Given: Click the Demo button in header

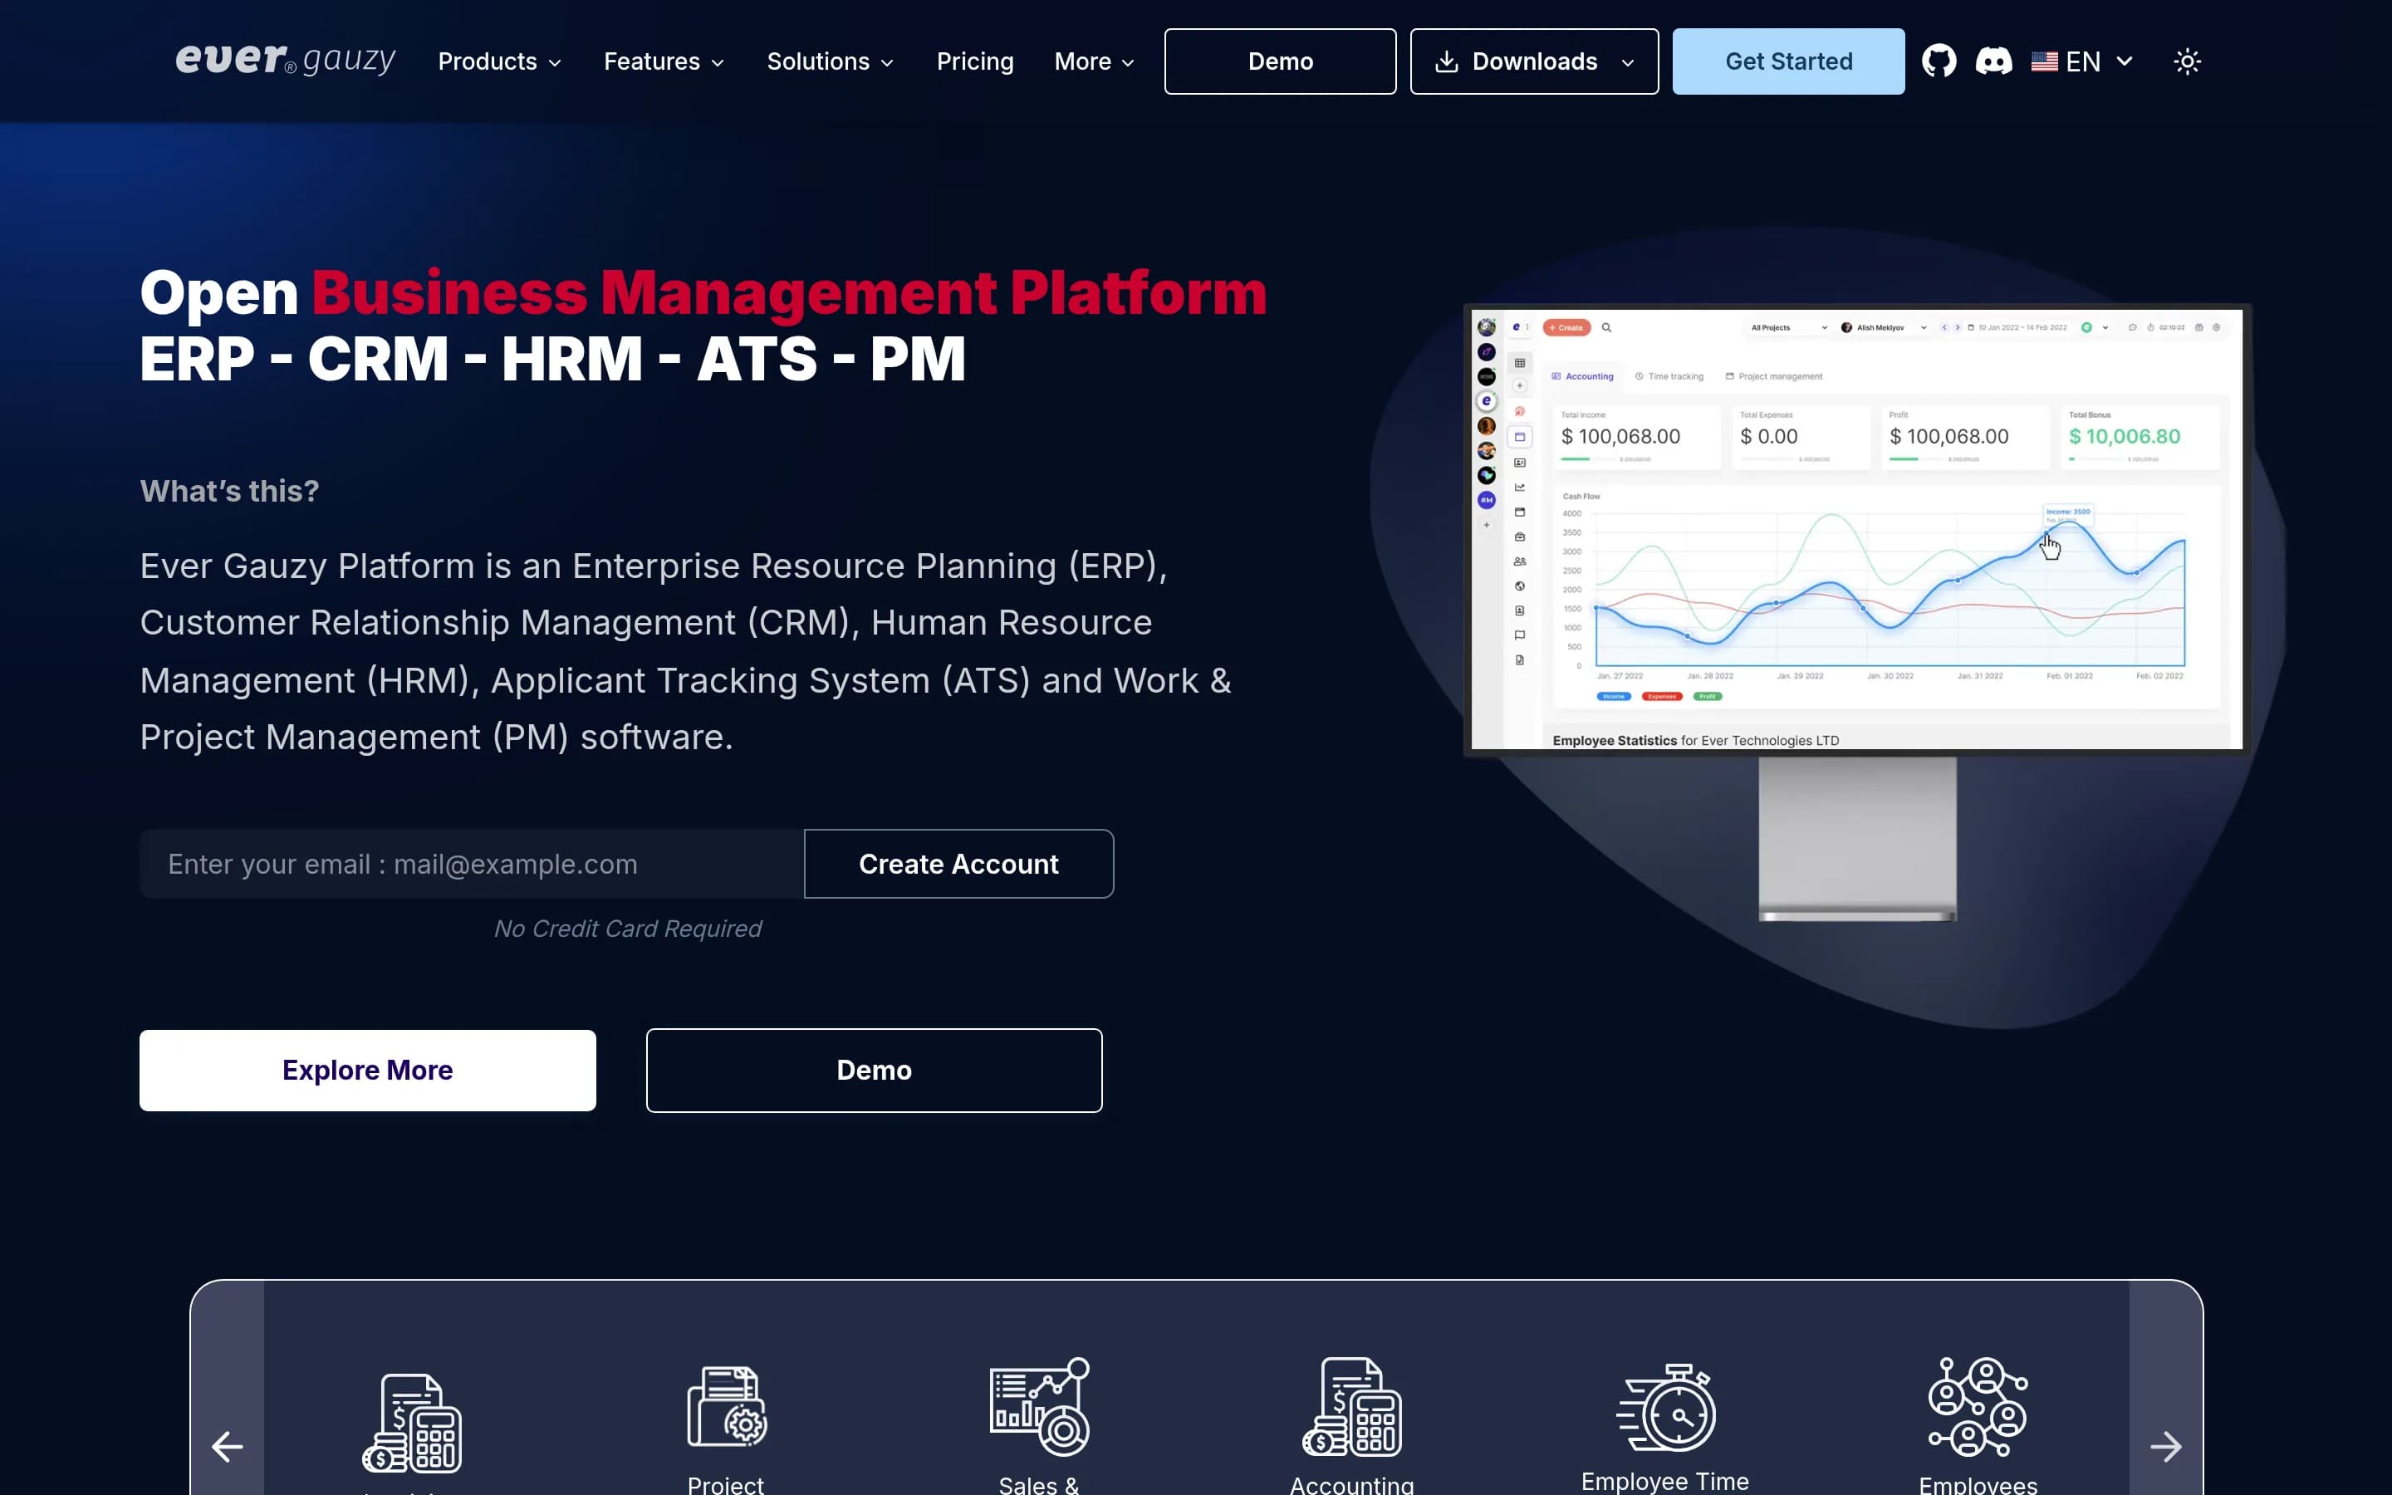Looking at the screenshot, I should [1280, 61].
